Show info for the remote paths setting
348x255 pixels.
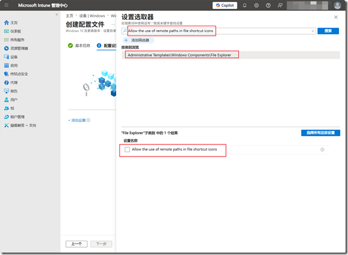pos(322,150)
